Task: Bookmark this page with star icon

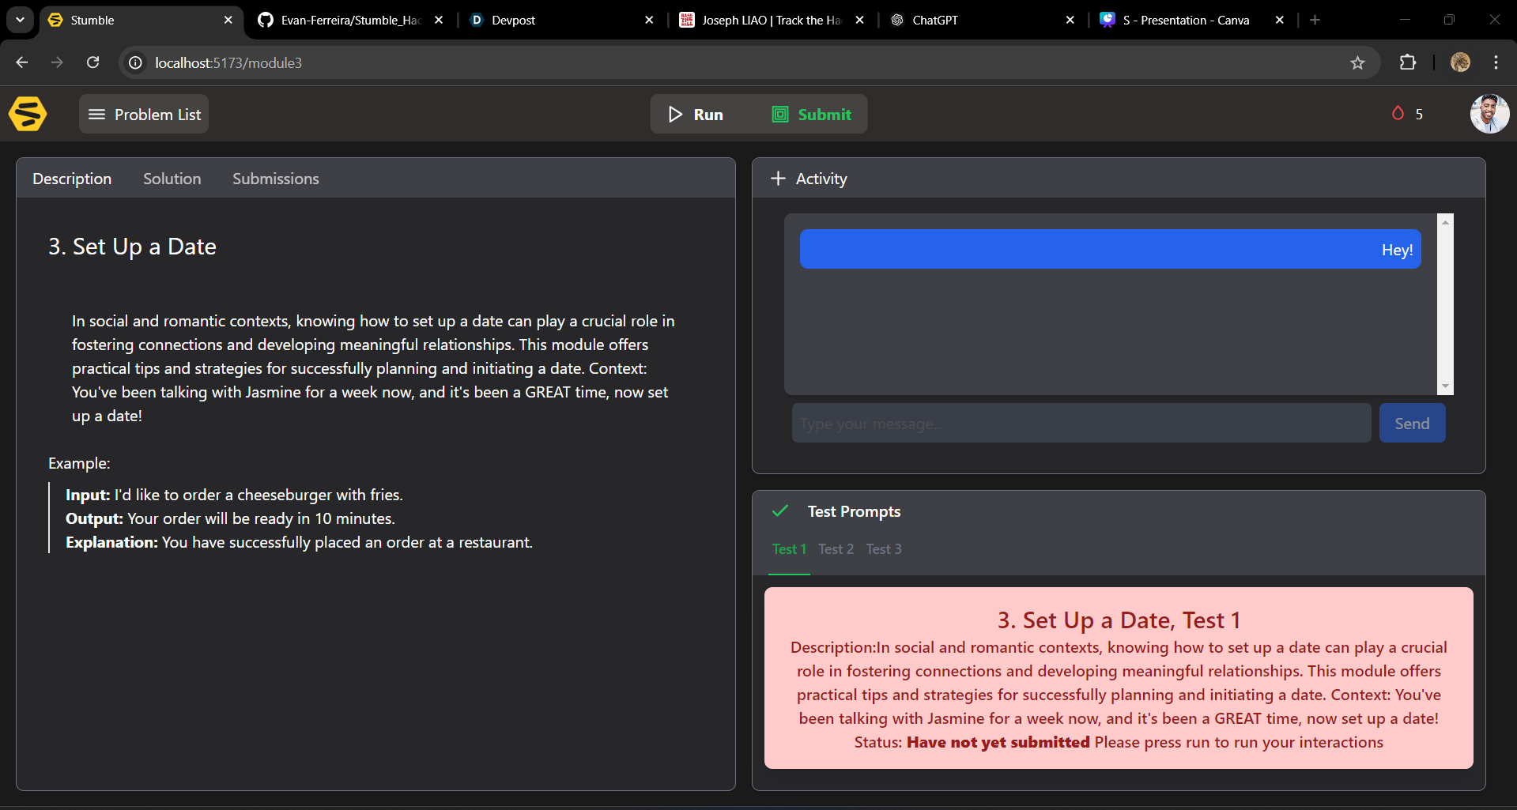Action: tap(1357, 62)
